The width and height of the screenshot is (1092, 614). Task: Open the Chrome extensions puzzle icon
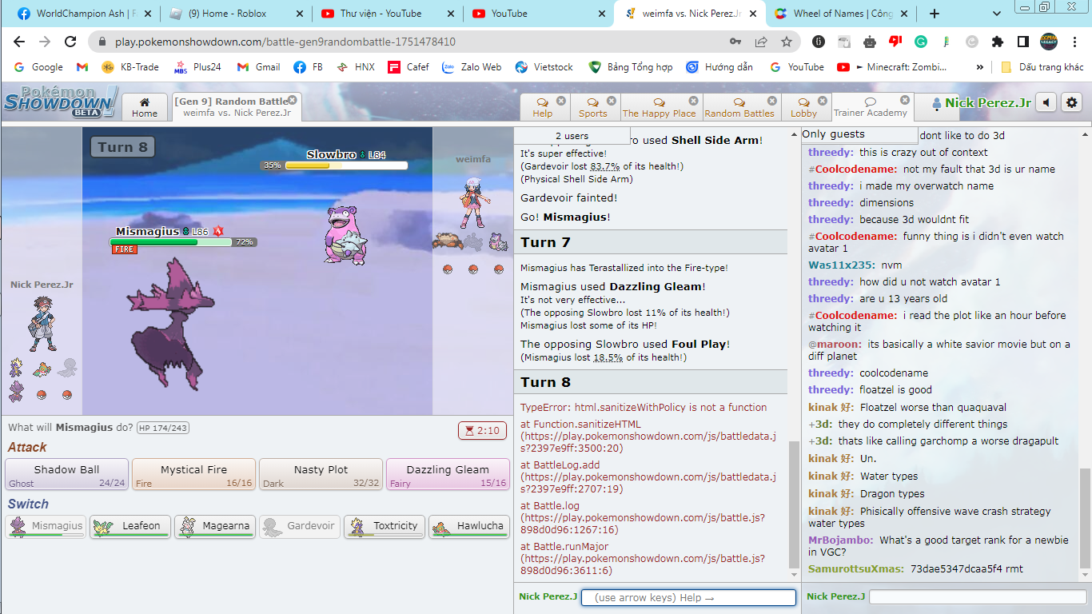[x=997, y=42]
